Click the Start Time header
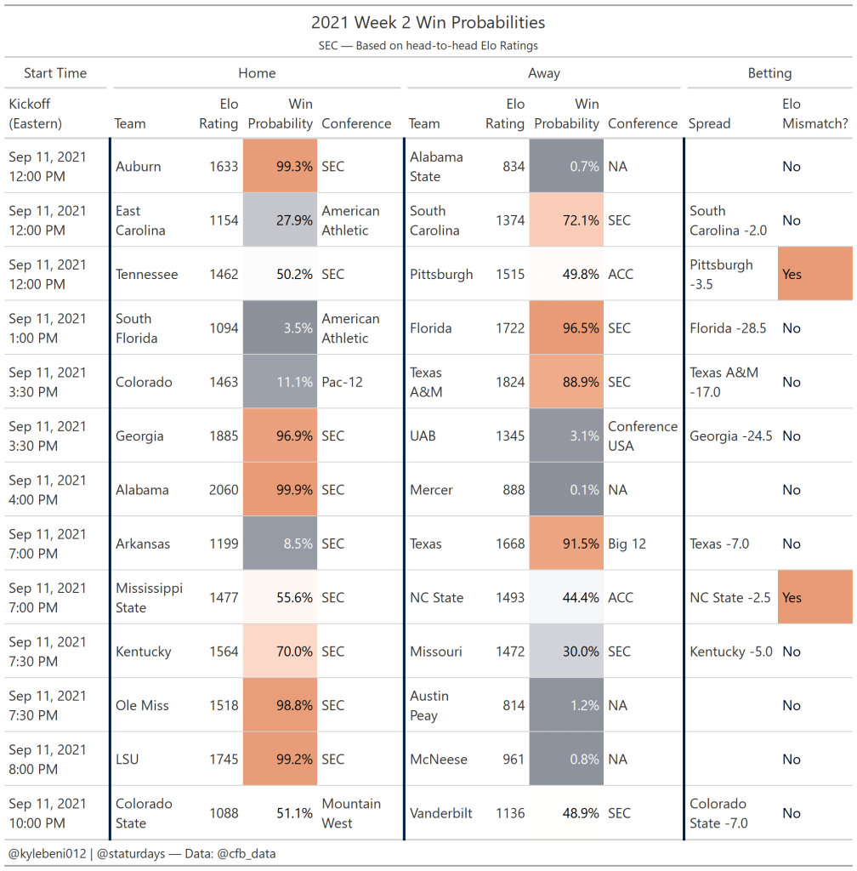The width and height of the screenshot is (857, 871). [x=55, y=73]
